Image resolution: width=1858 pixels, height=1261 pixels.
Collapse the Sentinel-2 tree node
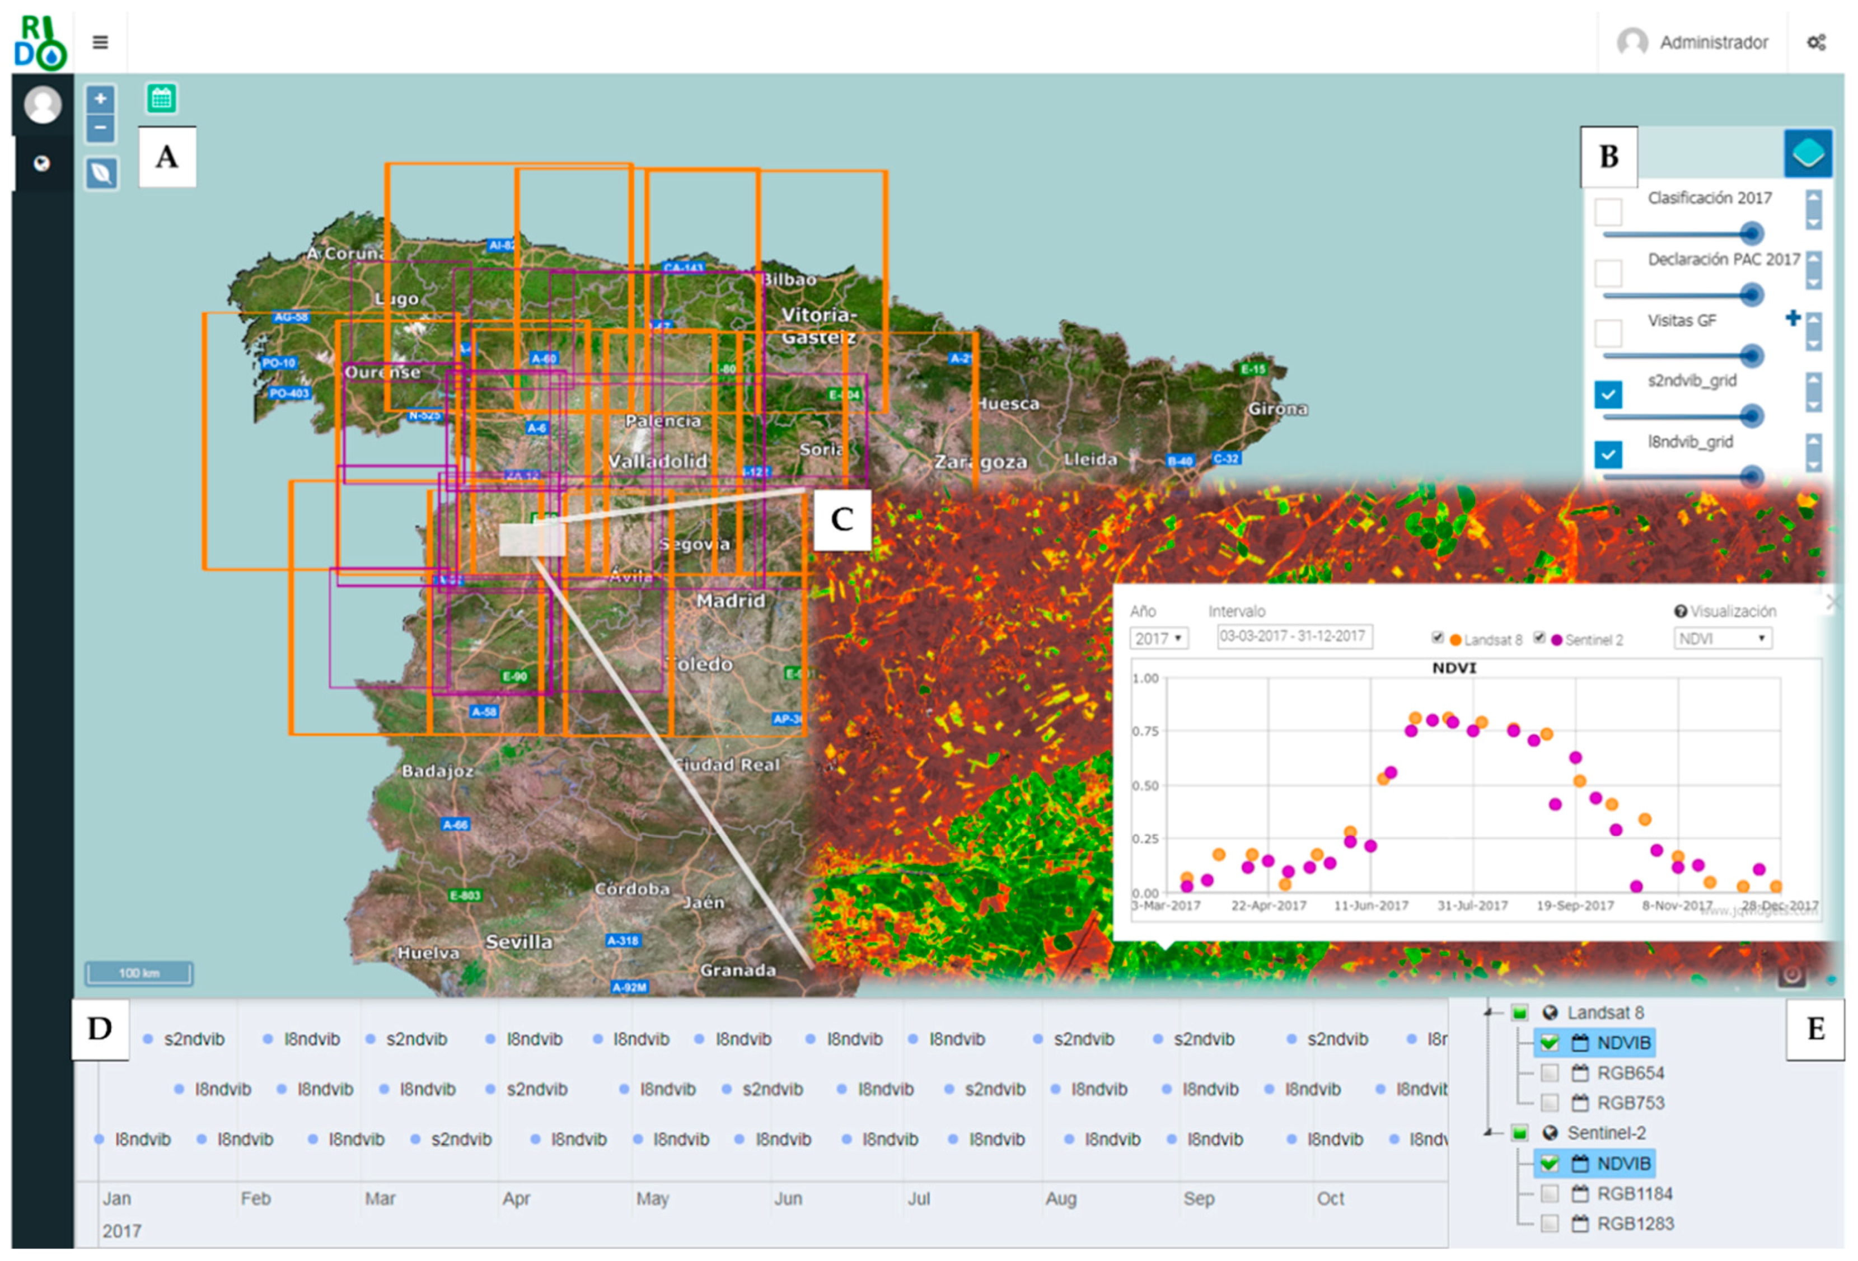pos(1490,1132)
